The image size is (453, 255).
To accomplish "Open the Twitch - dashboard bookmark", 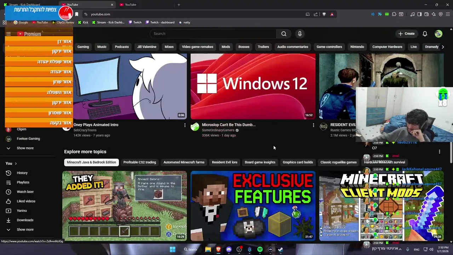I will click(159, 22).
